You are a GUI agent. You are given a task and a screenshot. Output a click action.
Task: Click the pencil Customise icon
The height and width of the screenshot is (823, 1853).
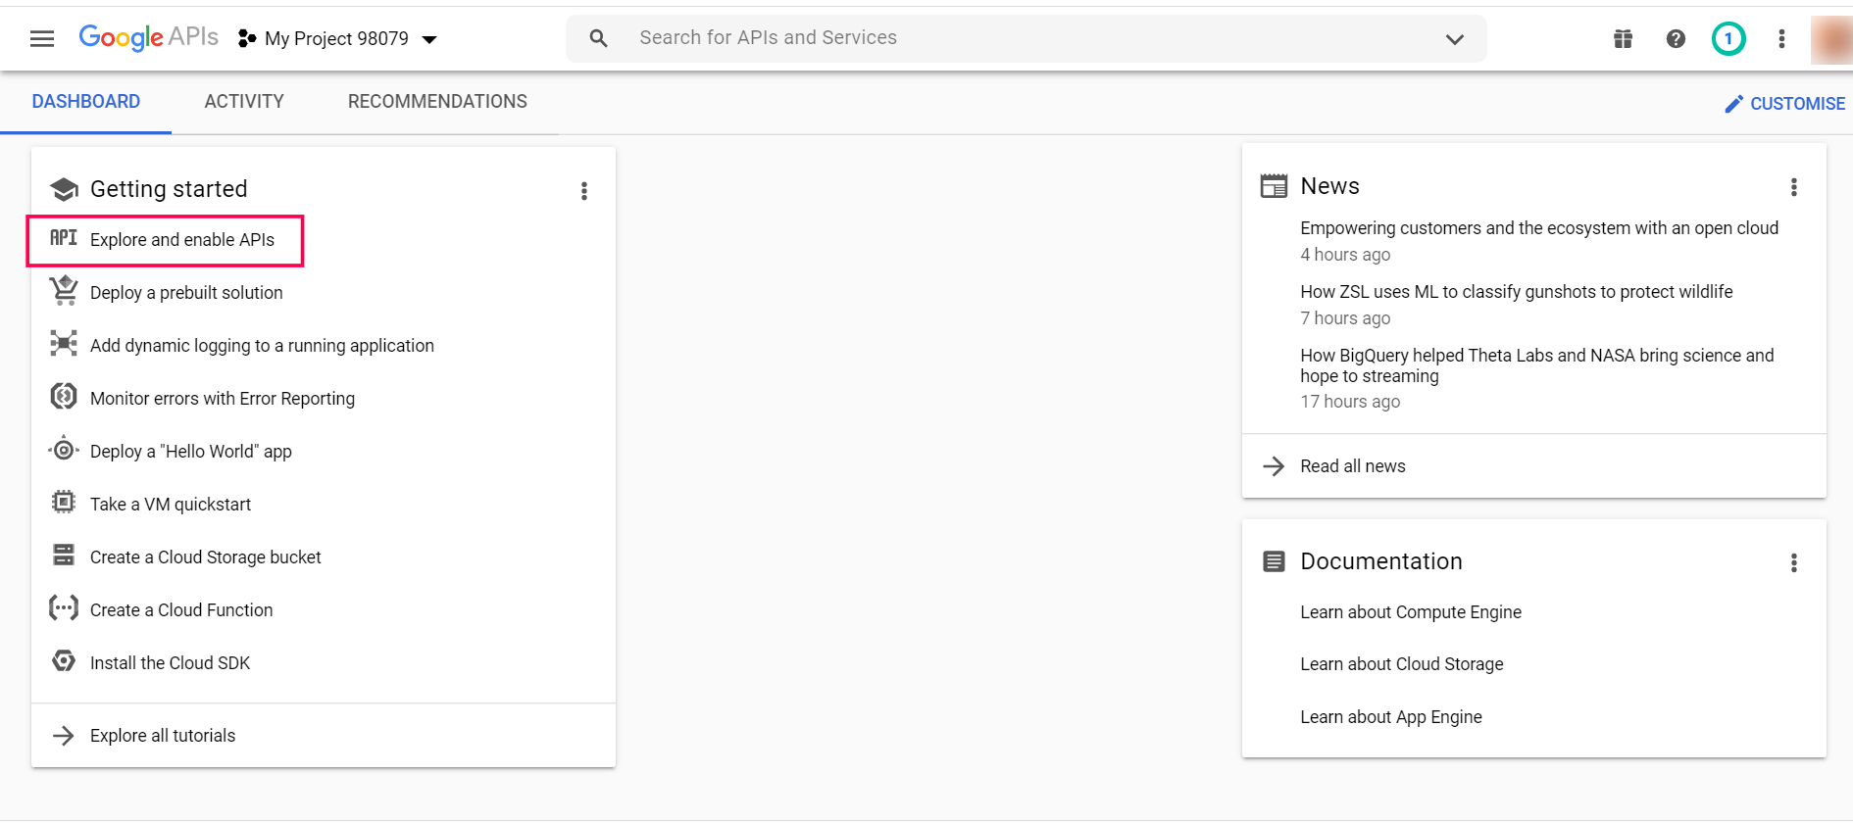pos(1733,104)
